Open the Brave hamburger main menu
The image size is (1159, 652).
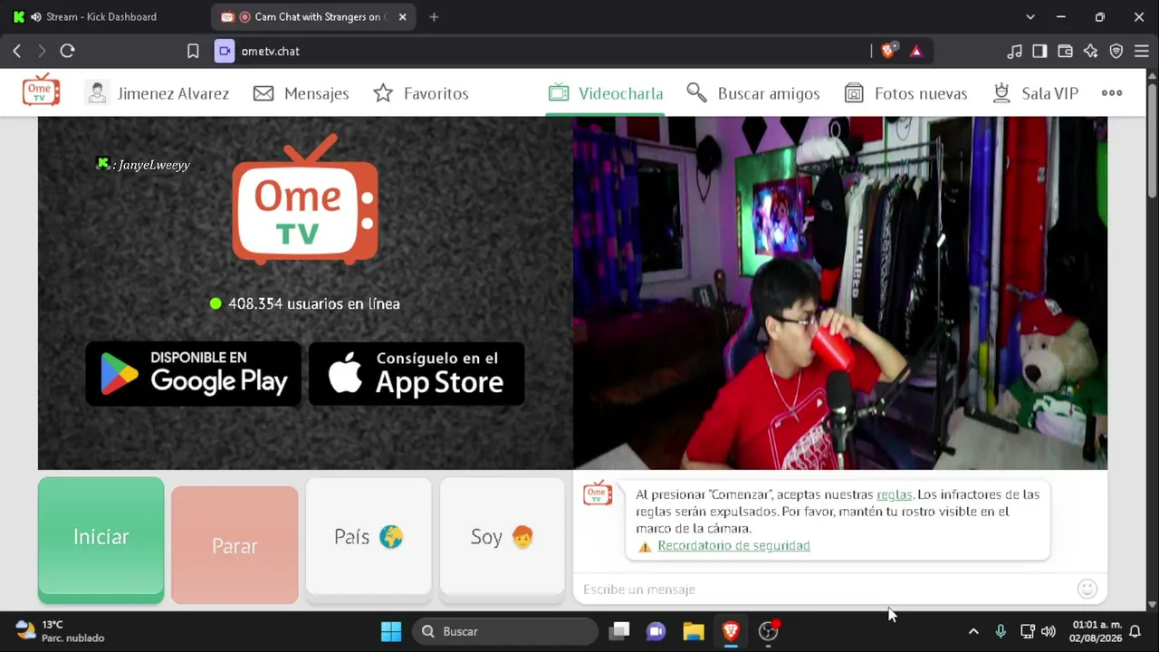[1142, 51]
